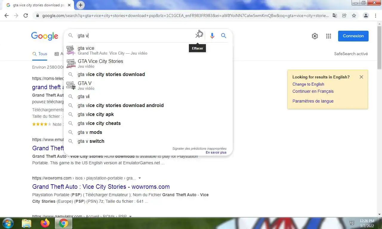The height and width of the screenshot is (229, 382).
Task: Launch Firefox from the taskbar
Action: (x=45, y=223)
